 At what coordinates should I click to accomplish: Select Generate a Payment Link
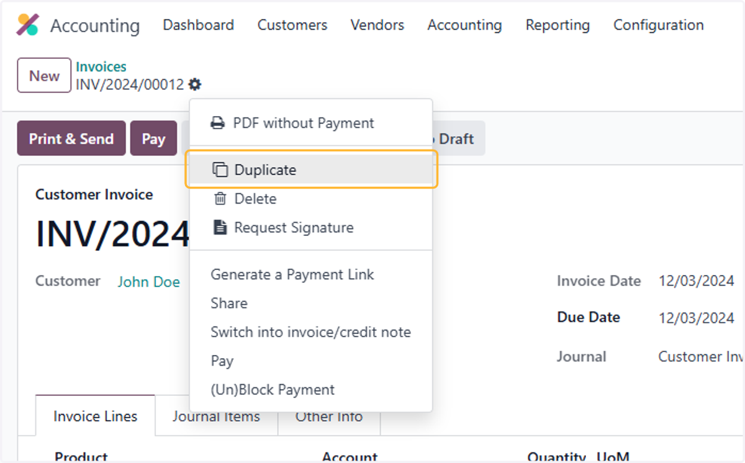(x=311, y=274)
